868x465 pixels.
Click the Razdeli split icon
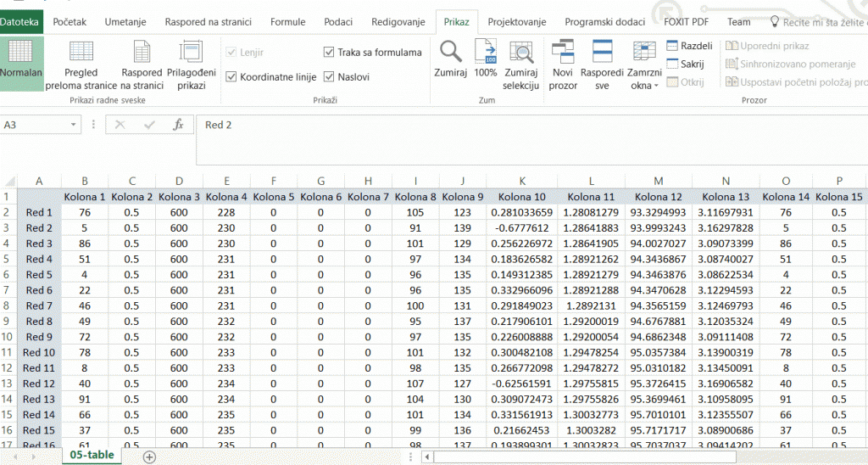pos(672,46)
